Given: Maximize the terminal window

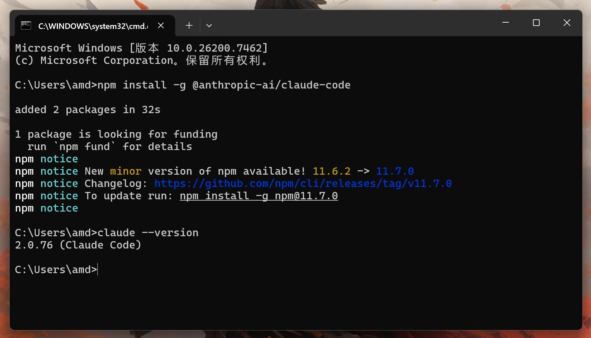Looking at the screenshot, I should click(x=536, y=23).
